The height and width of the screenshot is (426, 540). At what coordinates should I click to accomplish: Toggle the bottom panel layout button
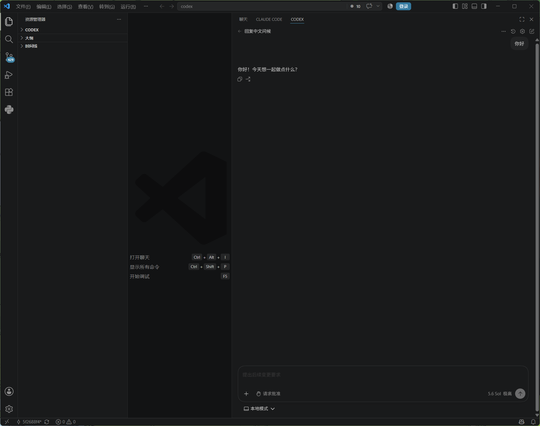click(474, 6)
